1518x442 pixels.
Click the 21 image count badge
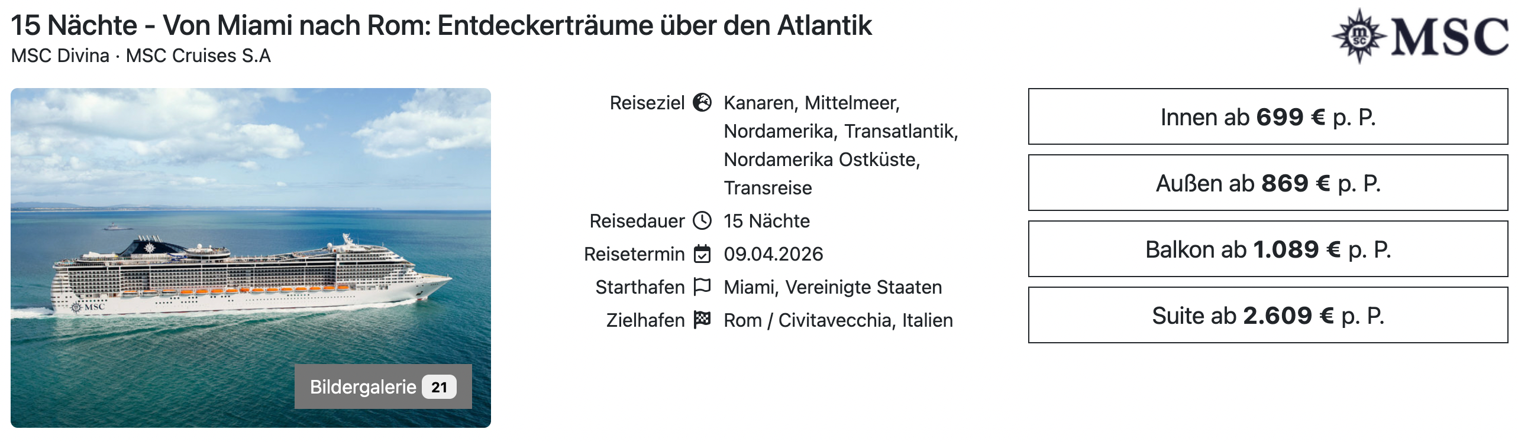pyautogui.click(x=439, y=387)
